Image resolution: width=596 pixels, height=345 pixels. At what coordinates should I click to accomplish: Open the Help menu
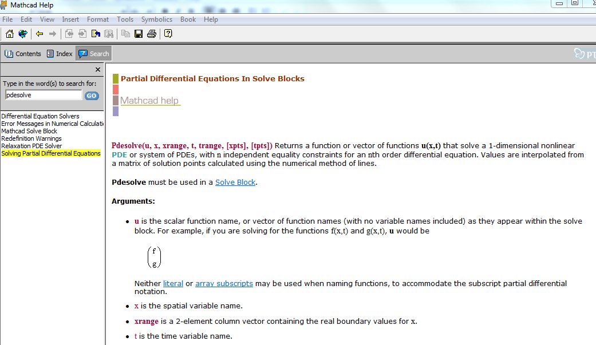click(211, 19)
